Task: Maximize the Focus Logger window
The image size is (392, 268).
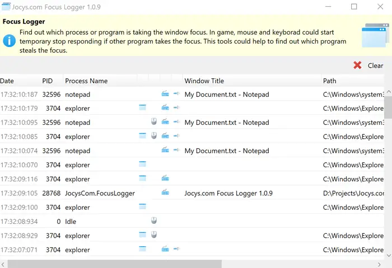Action: (x=354, y=7)
